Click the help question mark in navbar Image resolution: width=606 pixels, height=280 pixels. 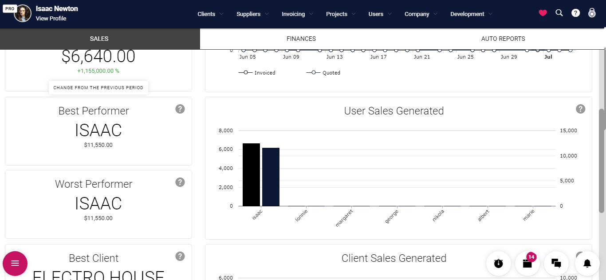pyautogui.click(x=575, y=13)
